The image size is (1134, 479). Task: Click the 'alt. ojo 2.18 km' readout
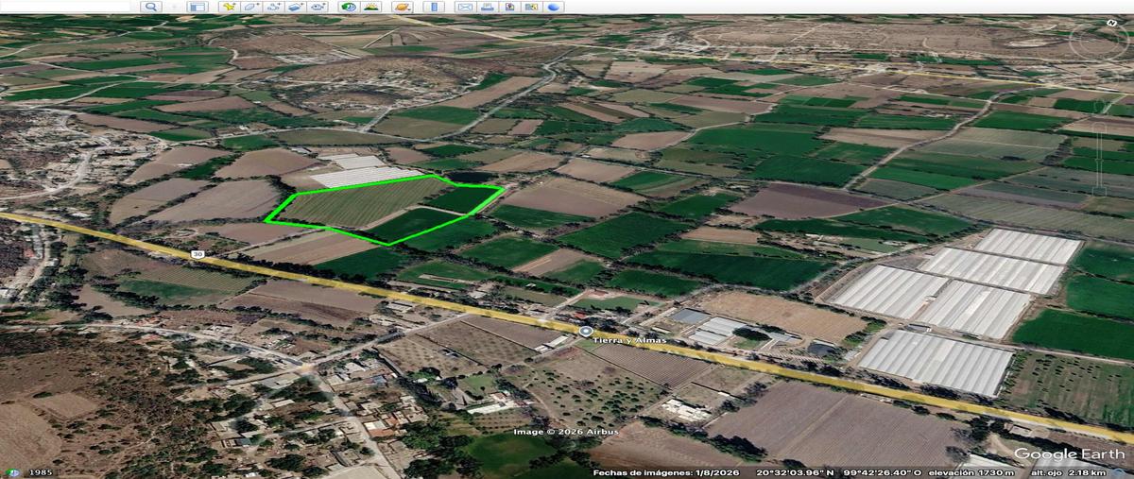pyautogui.click(x=1068, y=472)
